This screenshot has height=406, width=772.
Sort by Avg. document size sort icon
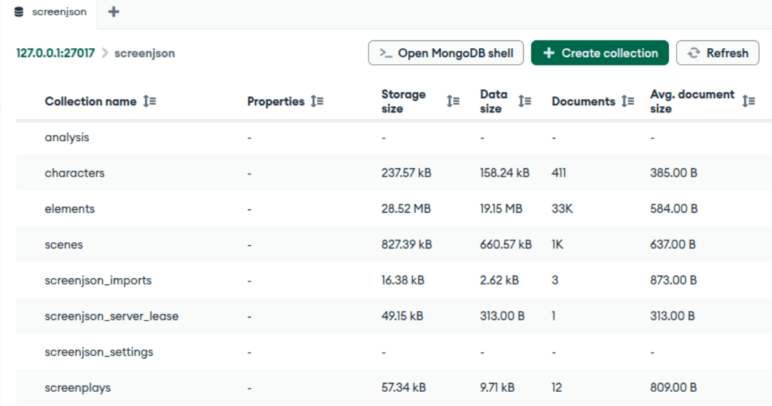coord(748,101)
